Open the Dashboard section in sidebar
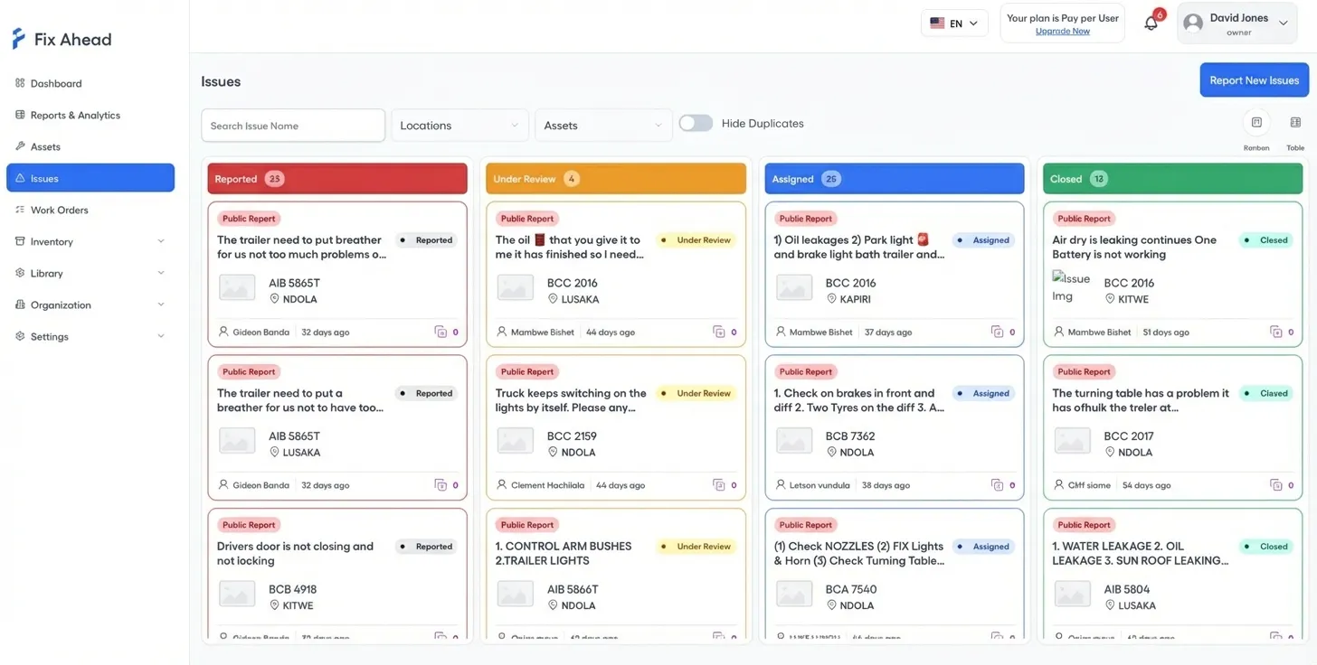 (x=56, y=83)
